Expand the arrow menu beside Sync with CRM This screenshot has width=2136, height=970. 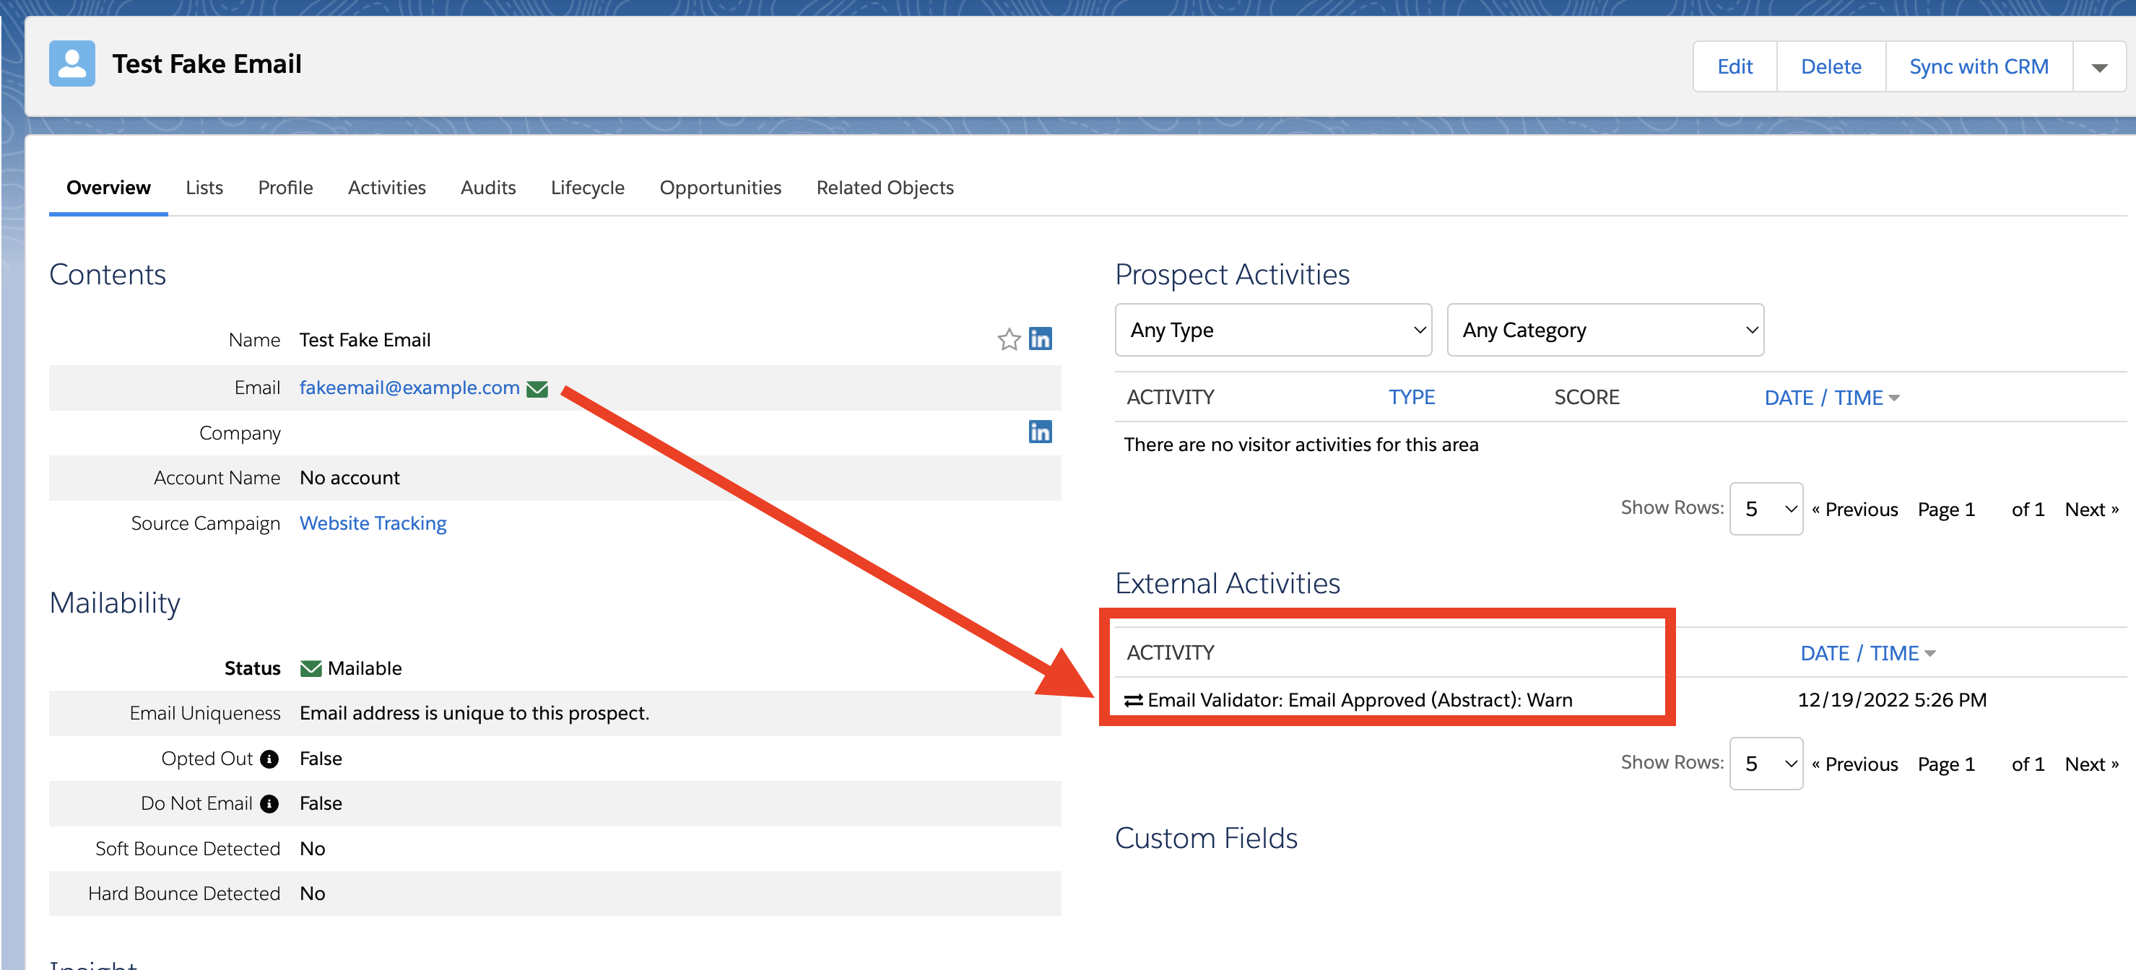pyautogui.click(x=2098, y=67)
